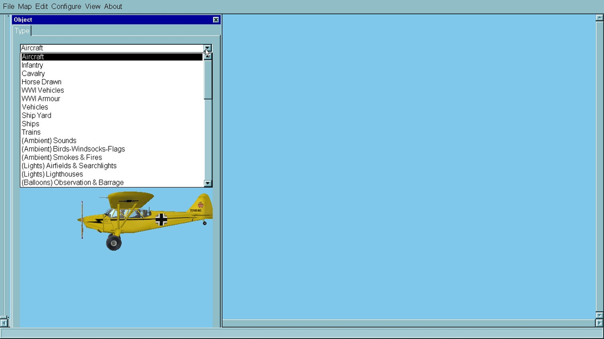Close the Object panel
604x339 pixels.
216,20
